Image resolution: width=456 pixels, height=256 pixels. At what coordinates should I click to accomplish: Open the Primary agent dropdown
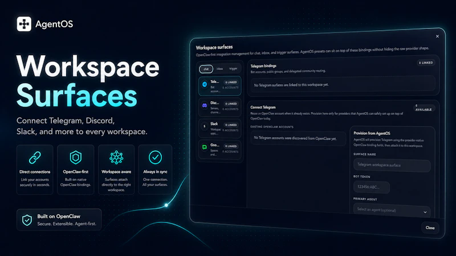(x=392, y=210)
